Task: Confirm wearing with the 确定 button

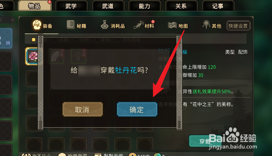Action: [x=137, y=109]
